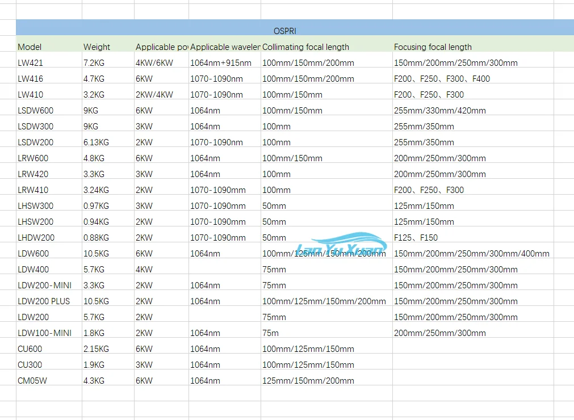Click the 6.13KG weight cell
The height and width of the screenshot is (420, 574).
(x=108, y=138)
